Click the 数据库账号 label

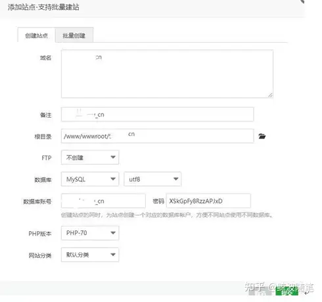[37, 202]
